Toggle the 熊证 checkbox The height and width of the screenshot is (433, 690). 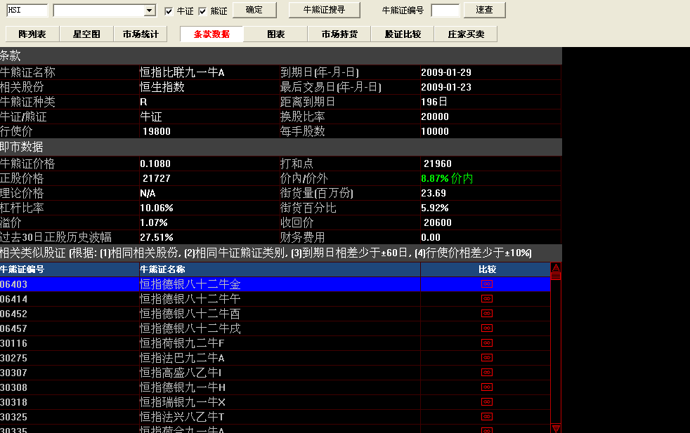click(202, 11)
